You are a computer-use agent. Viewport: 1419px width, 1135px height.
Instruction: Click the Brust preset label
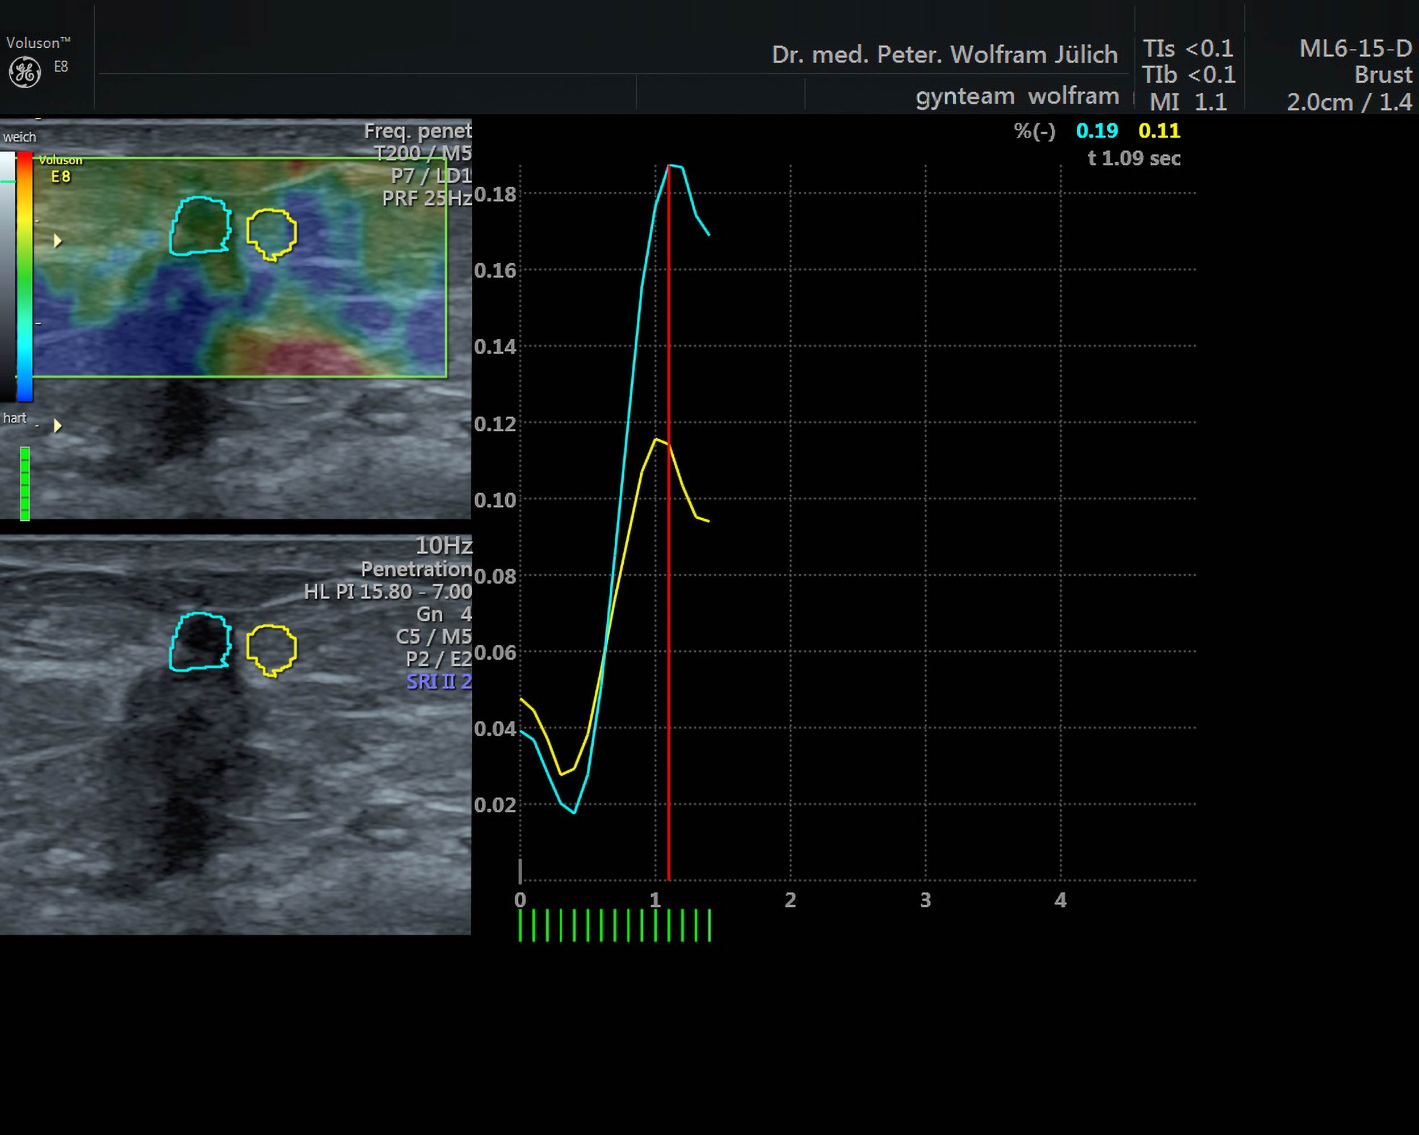[x=1383, y=75]
